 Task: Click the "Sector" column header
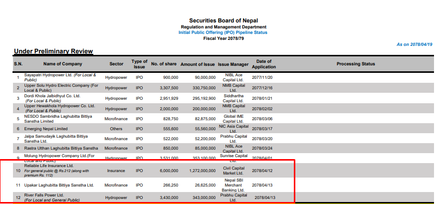[x=116, y=64]
